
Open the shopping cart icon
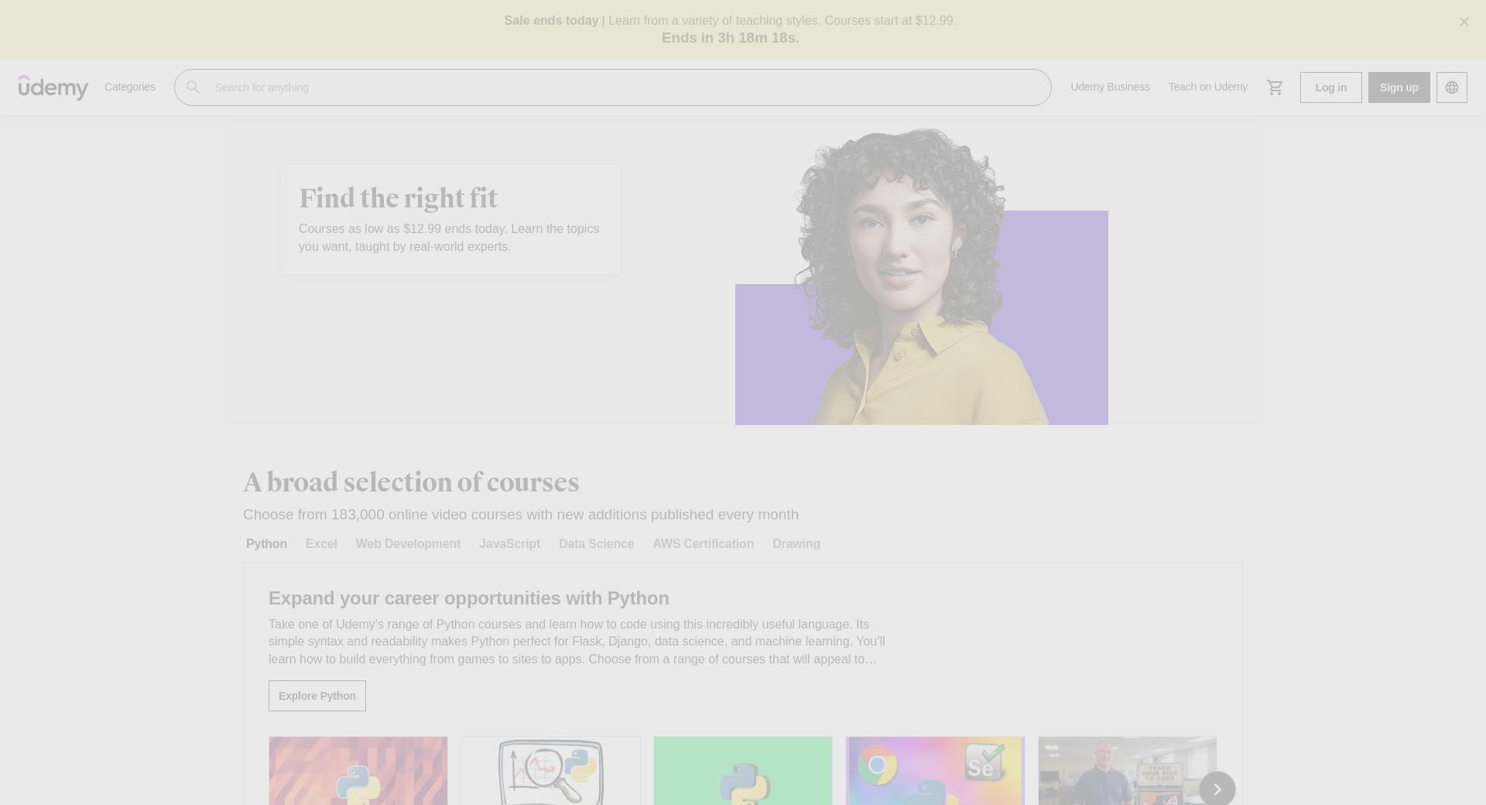pos(1275,87)
